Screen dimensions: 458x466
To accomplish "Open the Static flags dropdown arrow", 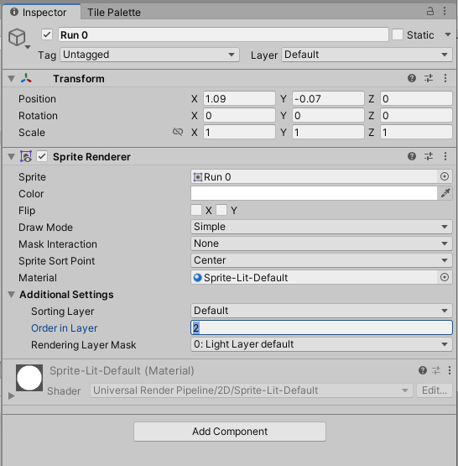I will 448,34.
